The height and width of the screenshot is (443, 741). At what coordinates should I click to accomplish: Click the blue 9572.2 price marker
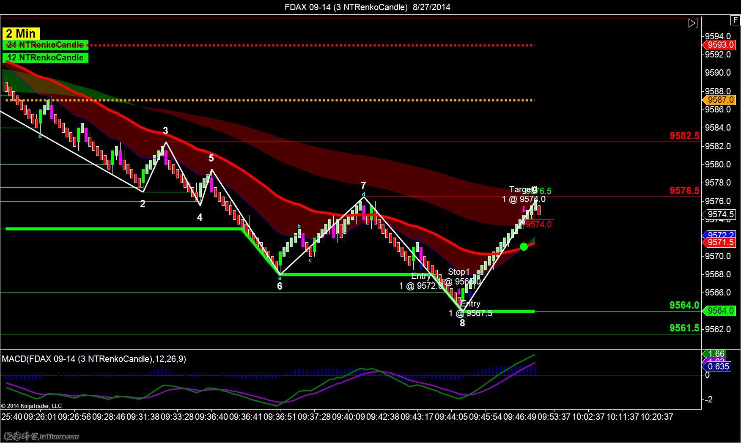[720, 235]
